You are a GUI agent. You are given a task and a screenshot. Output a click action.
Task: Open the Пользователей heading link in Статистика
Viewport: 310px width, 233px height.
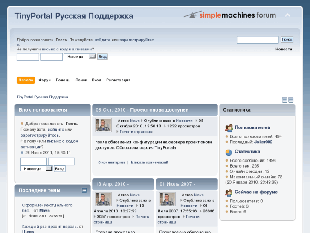pyautogui.click(x=252, y=127)
